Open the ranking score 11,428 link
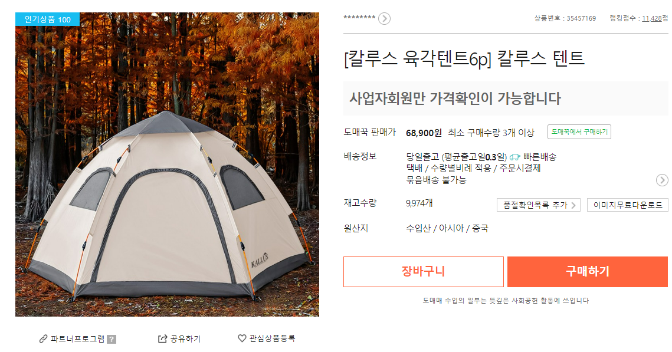 651,18
